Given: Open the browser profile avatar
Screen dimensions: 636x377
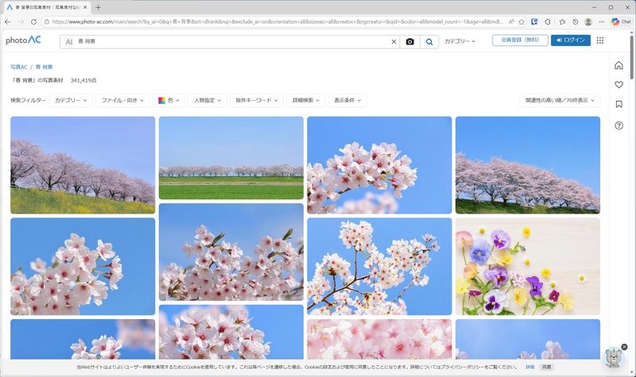Looking at the screenshot, I should pos(588,22).
